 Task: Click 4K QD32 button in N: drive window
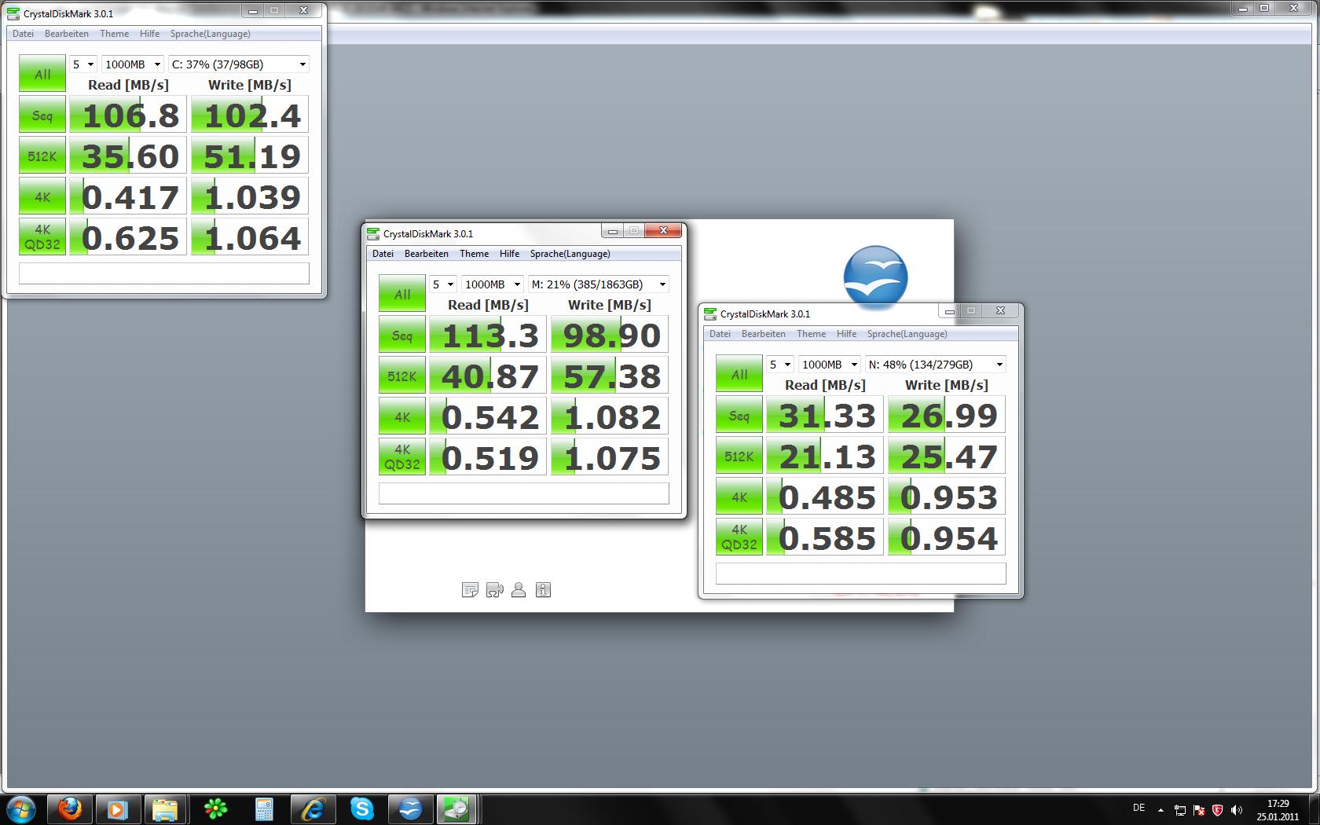point(739,537)
